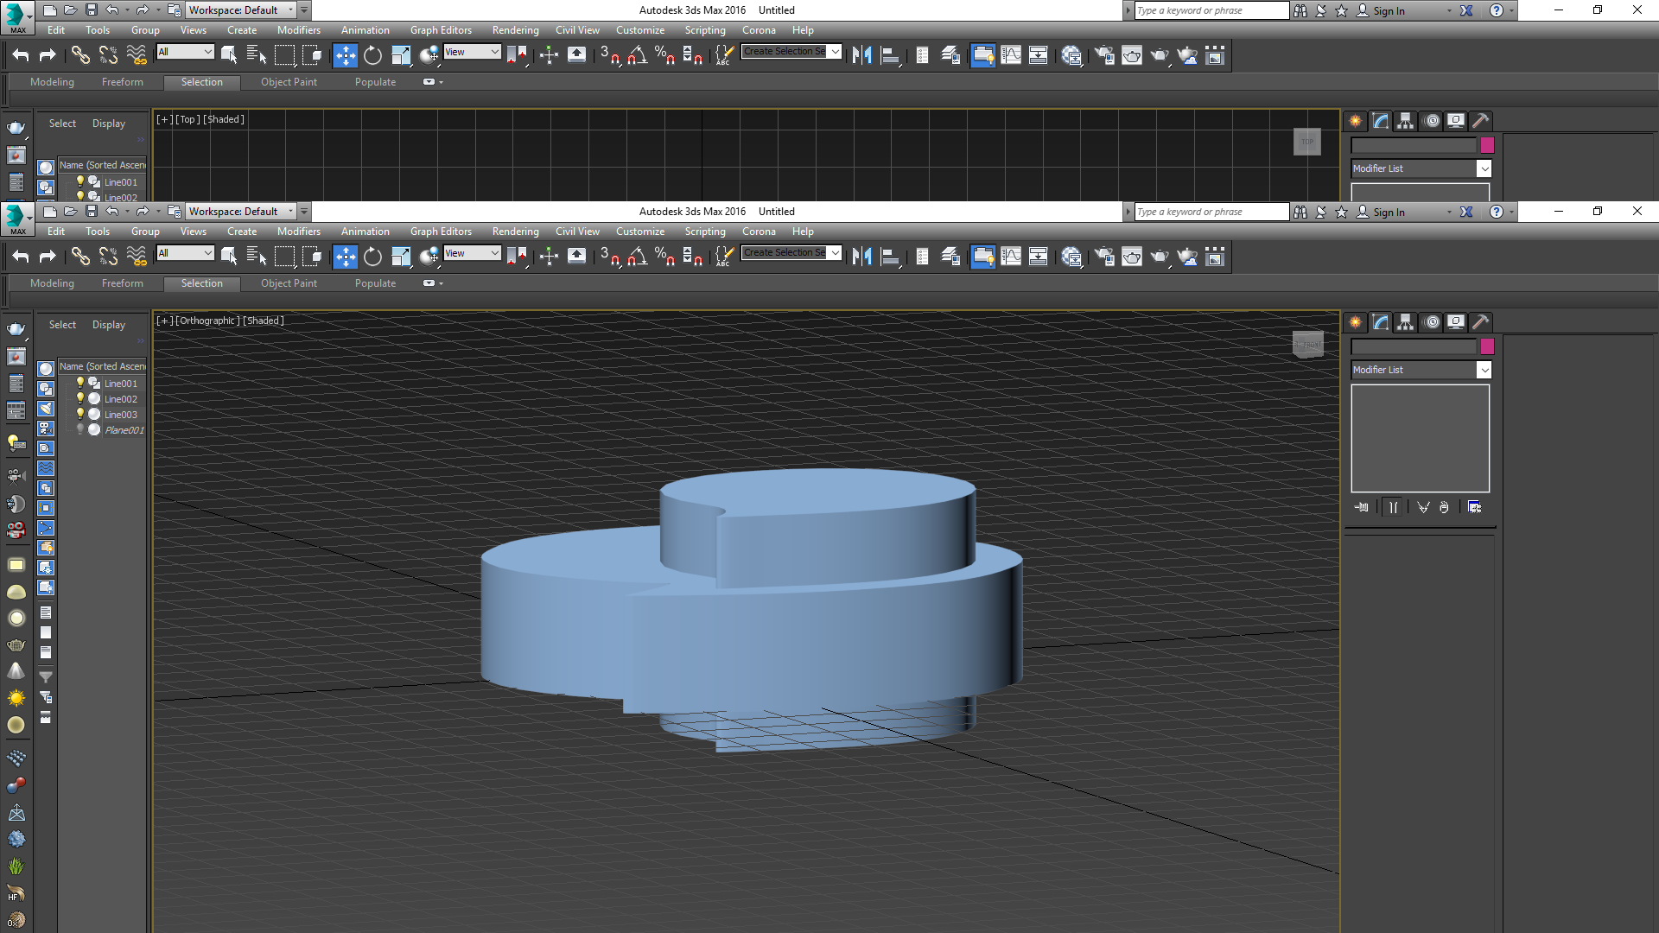The image size is (1659, 933).
Task: Click [Shaded] viewport label in front window
Action: 263,321
